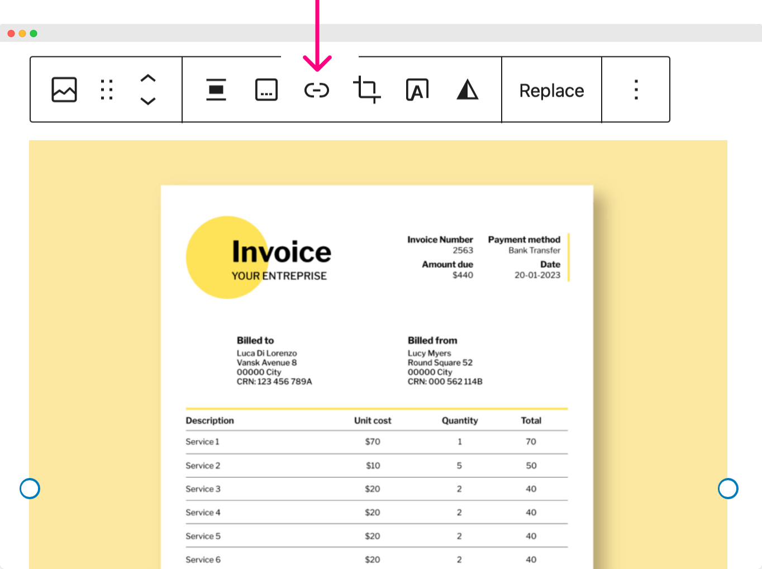Click the Image block type icon
This screenshot has width=762, height=569.
pos(64,90)
